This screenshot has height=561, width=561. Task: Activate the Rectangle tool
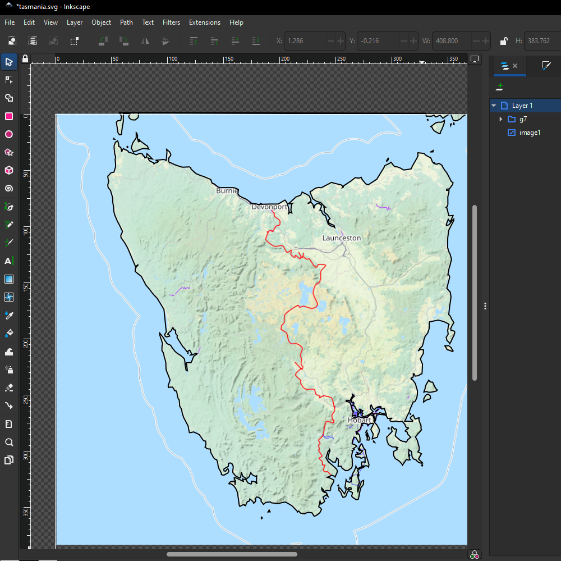click(9, 116)
